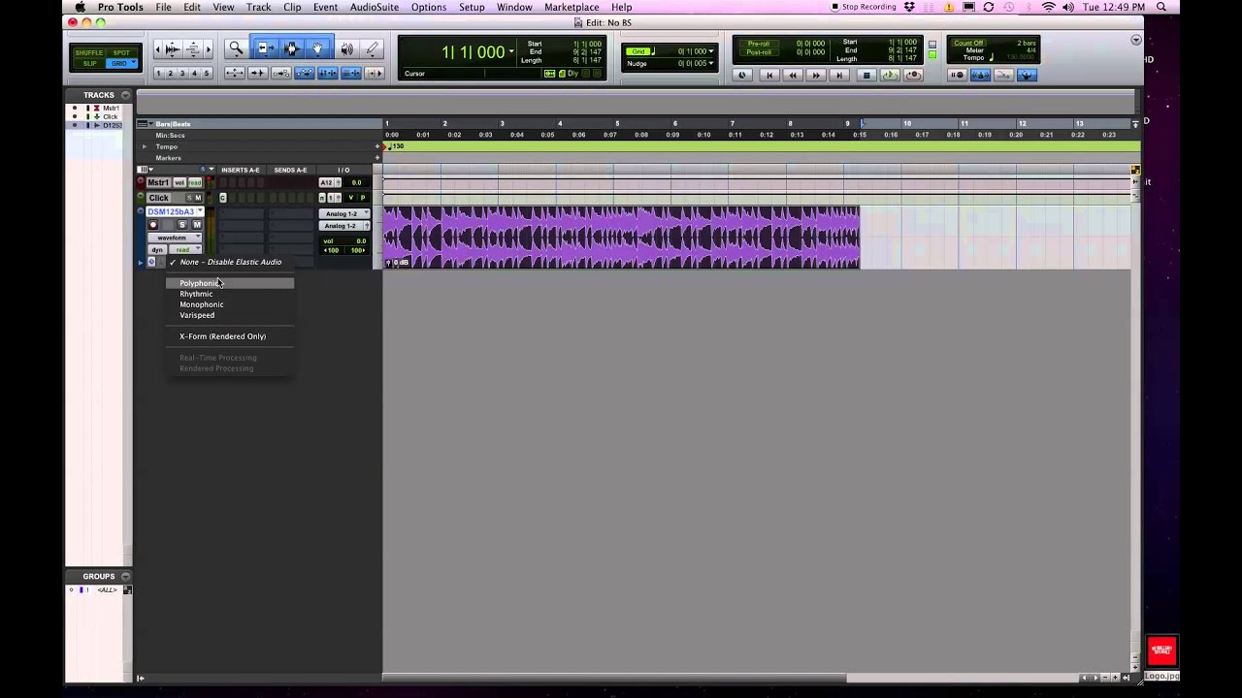Click the Play button
This screenshot has width=1242, height=698.
point(890,75)
